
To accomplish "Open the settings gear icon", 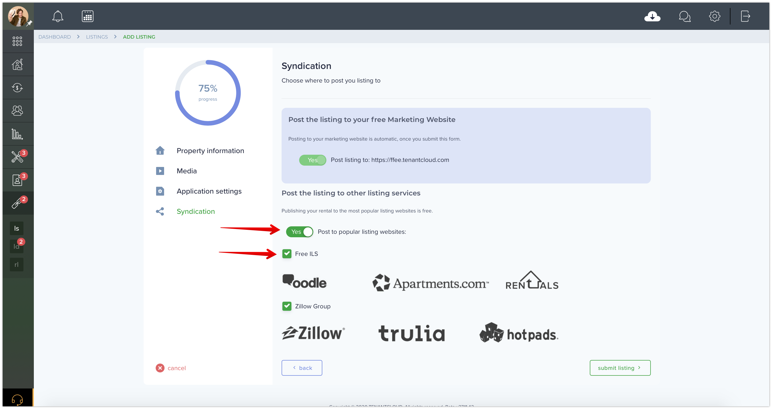I will (x=714, y=16).
